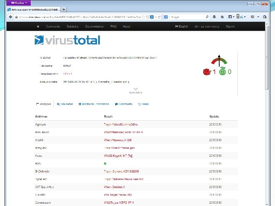This screenshot has height=206, width=275.
Task: Click the scrollbar up arrow
Action: (x=267, y=24)
